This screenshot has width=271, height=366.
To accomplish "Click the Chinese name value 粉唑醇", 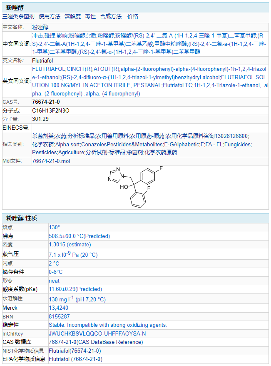I will (x=40, y=27).
